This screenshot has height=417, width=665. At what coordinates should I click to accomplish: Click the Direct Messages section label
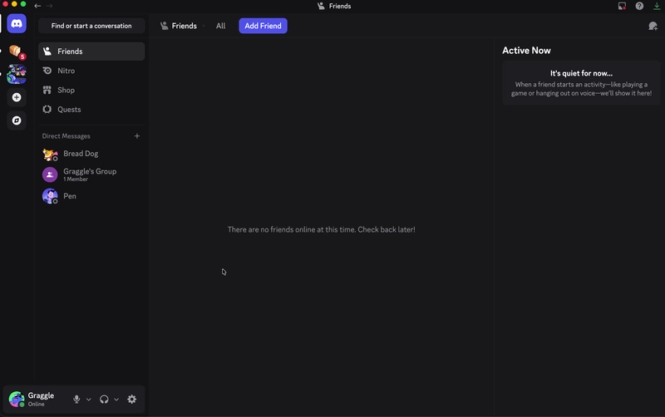point(66,136)
